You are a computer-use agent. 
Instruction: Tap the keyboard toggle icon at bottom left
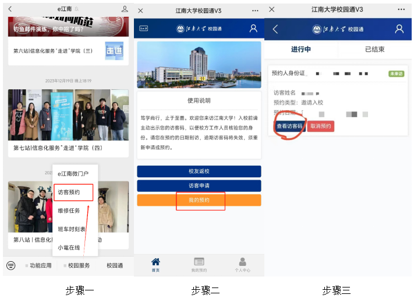point(11,265)
